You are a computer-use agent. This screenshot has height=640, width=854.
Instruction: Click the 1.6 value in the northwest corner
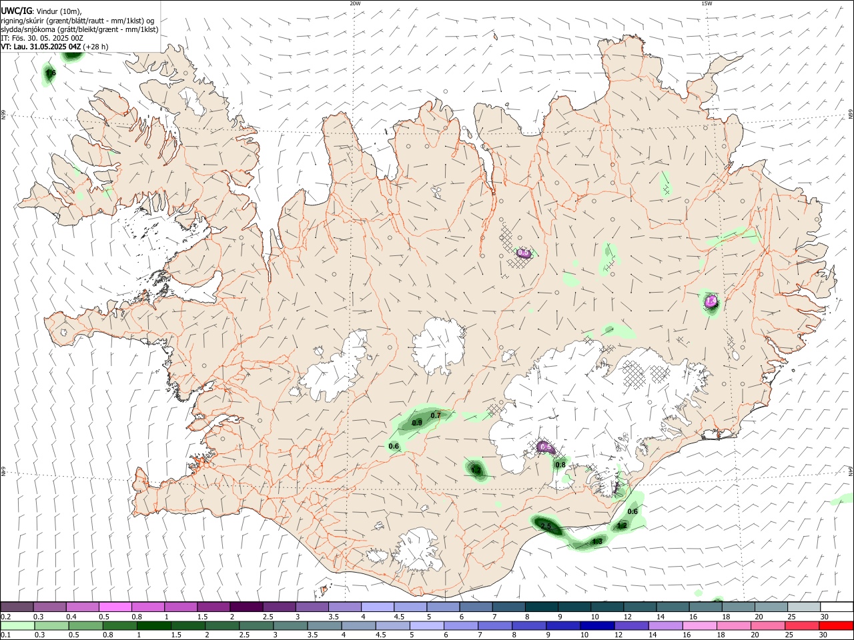click(51, 73)
